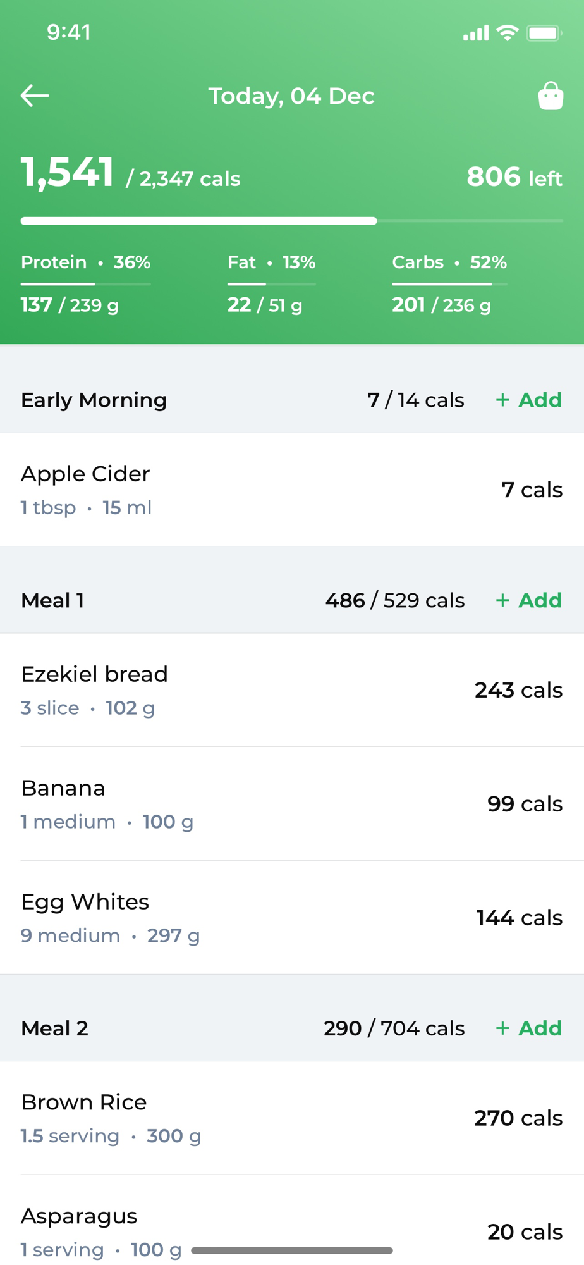Tap the cellular signal icon
Image resolution: width=584 pixels, height=1265 pixels.
point(476,33)
